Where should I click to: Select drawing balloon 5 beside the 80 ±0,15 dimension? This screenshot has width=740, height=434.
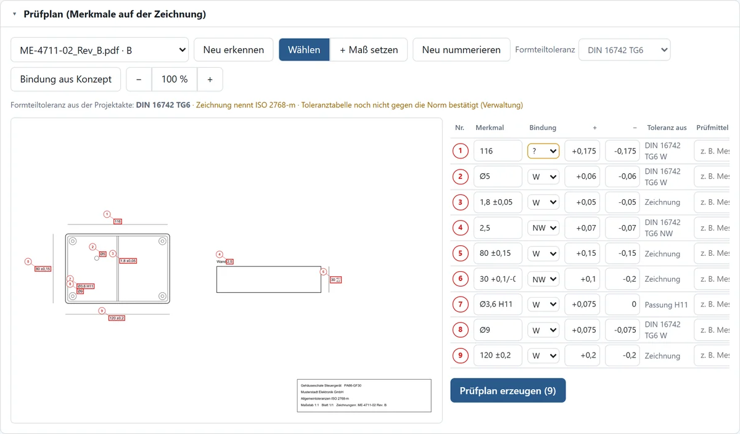[x=28, y=261]
